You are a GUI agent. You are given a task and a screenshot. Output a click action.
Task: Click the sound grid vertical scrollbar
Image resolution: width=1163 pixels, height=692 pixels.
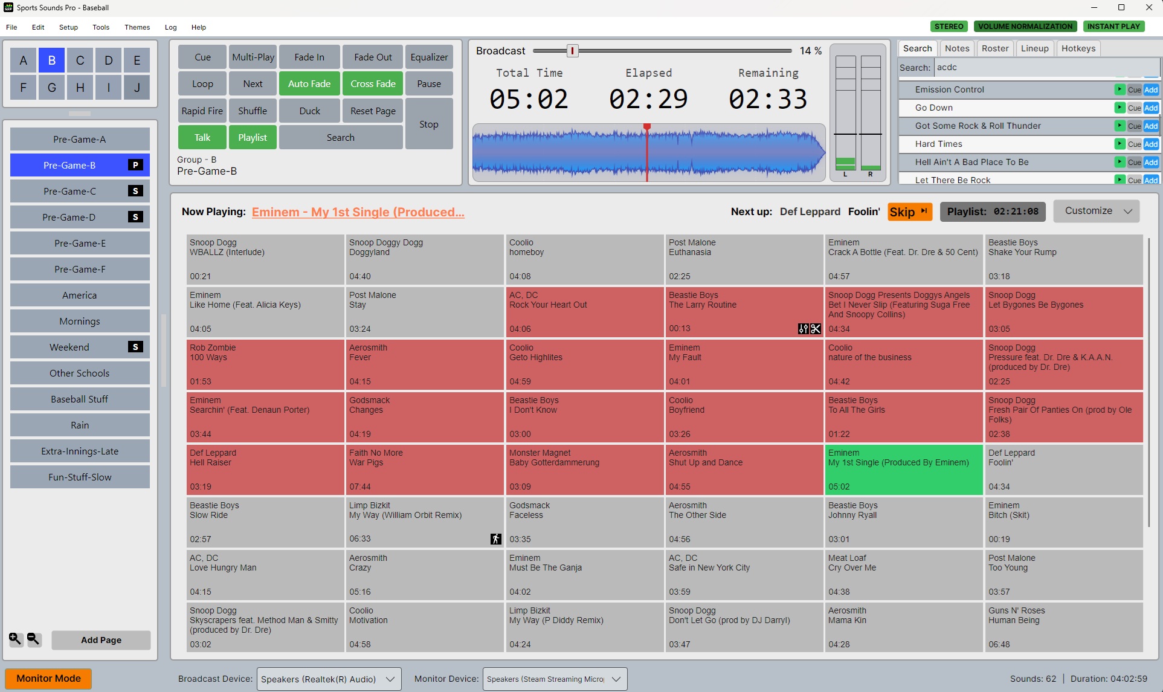(1149, 383)
